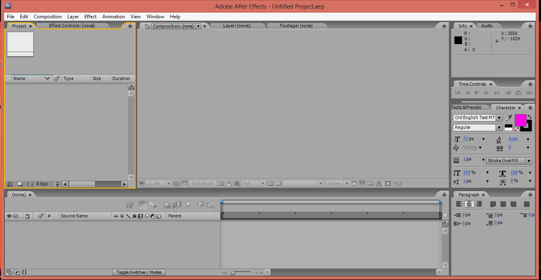
Task: Toggle Pixel Aspect Ratio Correction button
Action: (354, 183)
